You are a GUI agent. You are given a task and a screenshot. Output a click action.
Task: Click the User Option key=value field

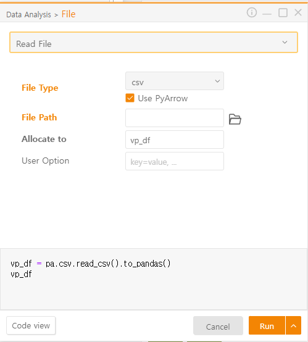click(x=175, y=161)
